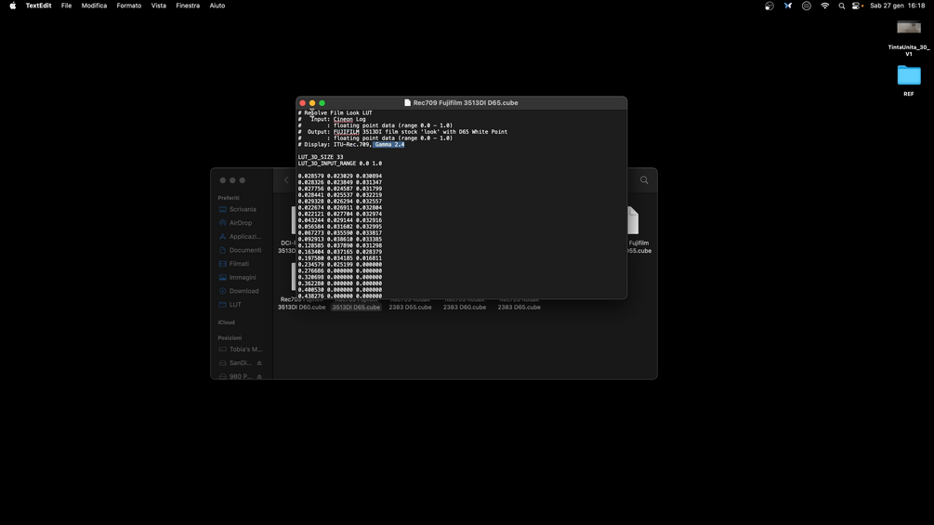Open the Modifica menu
The image size is (934, 525).
point(94,6)
